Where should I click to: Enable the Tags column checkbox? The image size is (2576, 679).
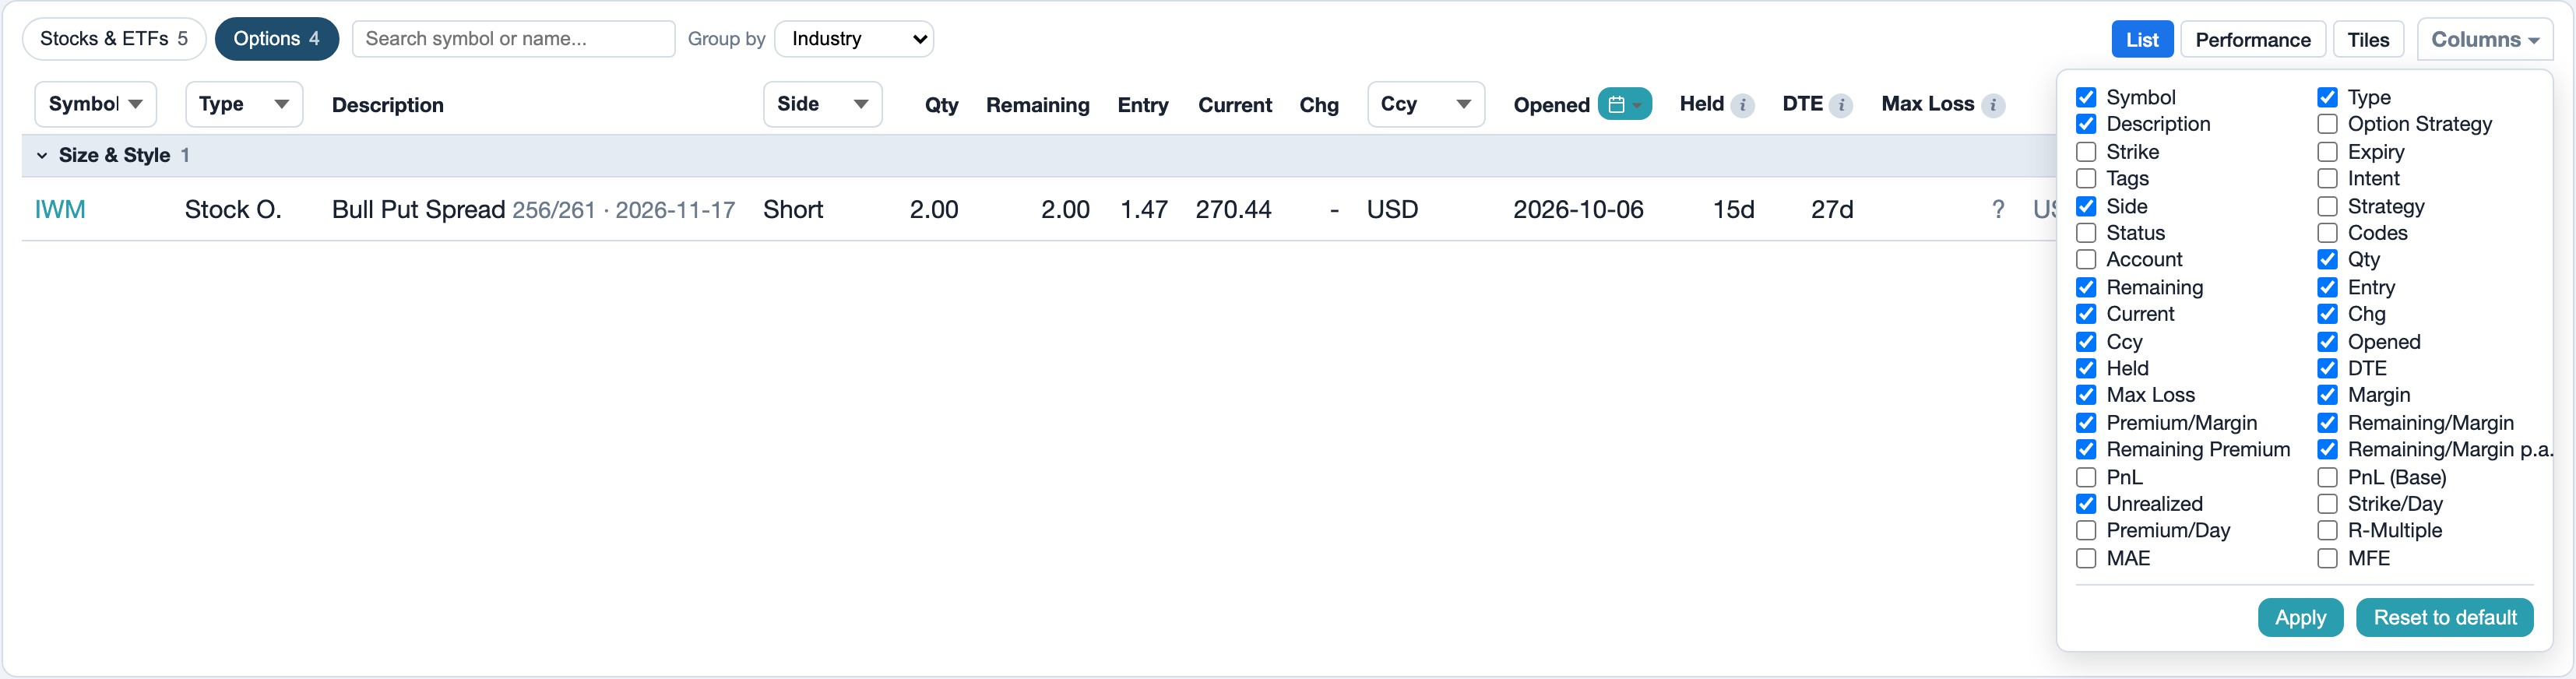[x=2086, y=178]
